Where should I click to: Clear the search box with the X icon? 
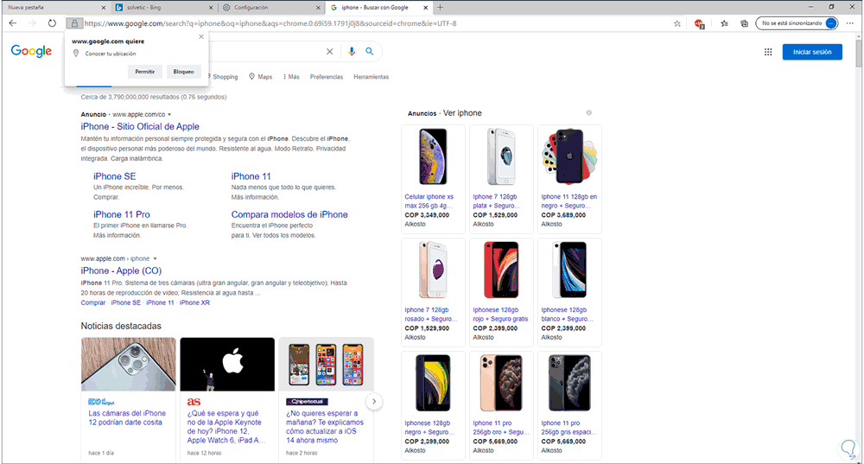point(329,51)
